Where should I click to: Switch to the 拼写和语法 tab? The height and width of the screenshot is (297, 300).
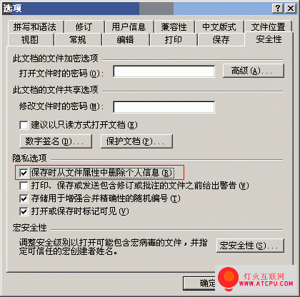tap(35, 26)
